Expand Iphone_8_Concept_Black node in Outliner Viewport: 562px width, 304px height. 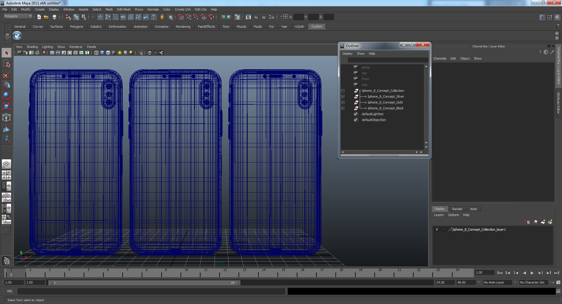click(x=343, y=108)
